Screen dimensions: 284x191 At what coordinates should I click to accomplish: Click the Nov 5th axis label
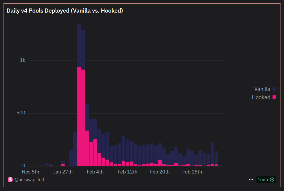pyautogui.click(x=30, y=172)
